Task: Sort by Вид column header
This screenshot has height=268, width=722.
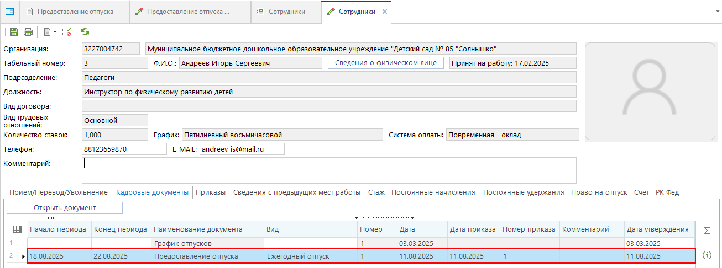Action: [x=311, y=229]
